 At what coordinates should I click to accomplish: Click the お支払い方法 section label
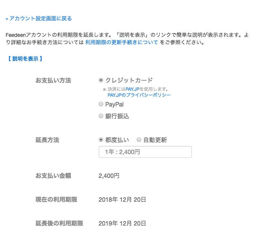[53, 80]
